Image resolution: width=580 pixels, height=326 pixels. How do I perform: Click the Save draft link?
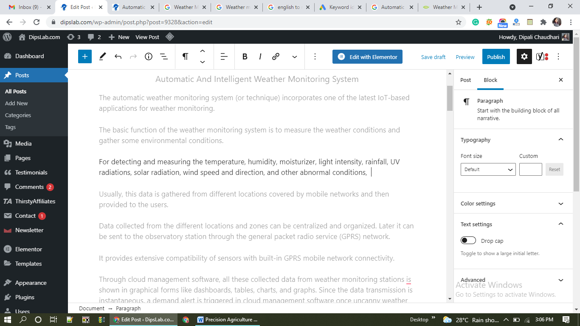pyautogui.click(x=433, y=57)
